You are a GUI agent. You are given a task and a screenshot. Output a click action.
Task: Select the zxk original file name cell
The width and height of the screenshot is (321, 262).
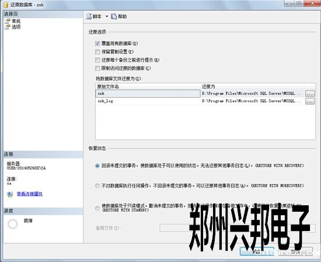point(148,94)
